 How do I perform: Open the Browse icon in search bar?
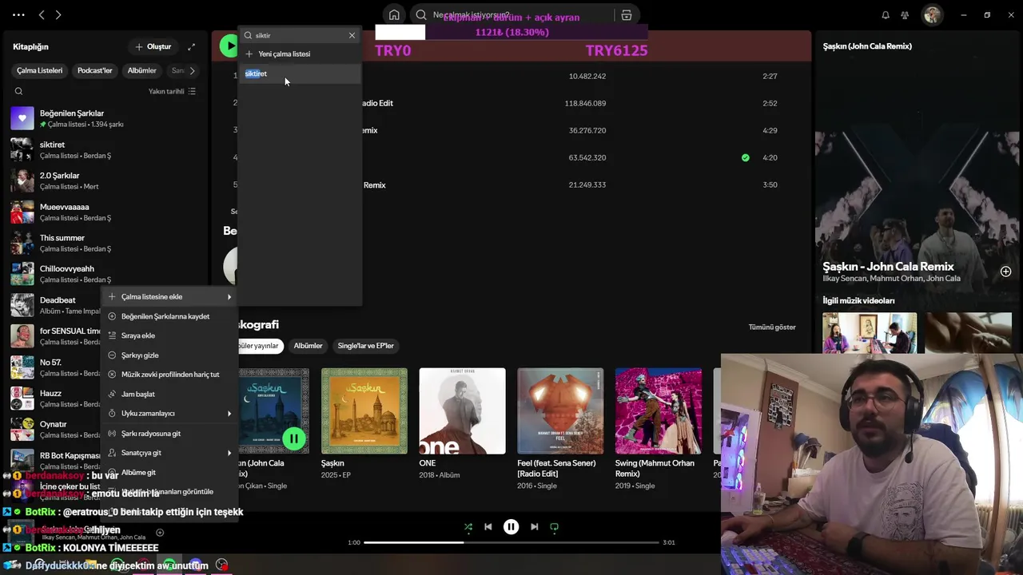pos(626,15)
